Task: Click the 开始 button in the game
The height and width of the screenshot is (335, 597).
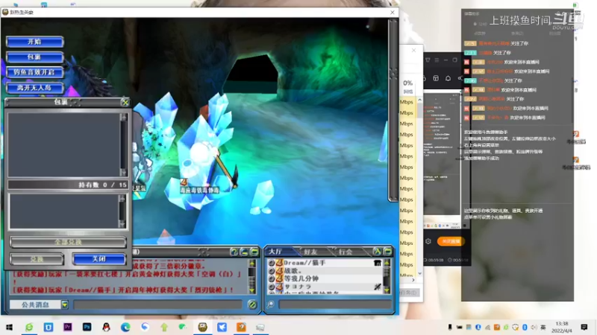Action: pyautogui.click(x=34, y=42)
